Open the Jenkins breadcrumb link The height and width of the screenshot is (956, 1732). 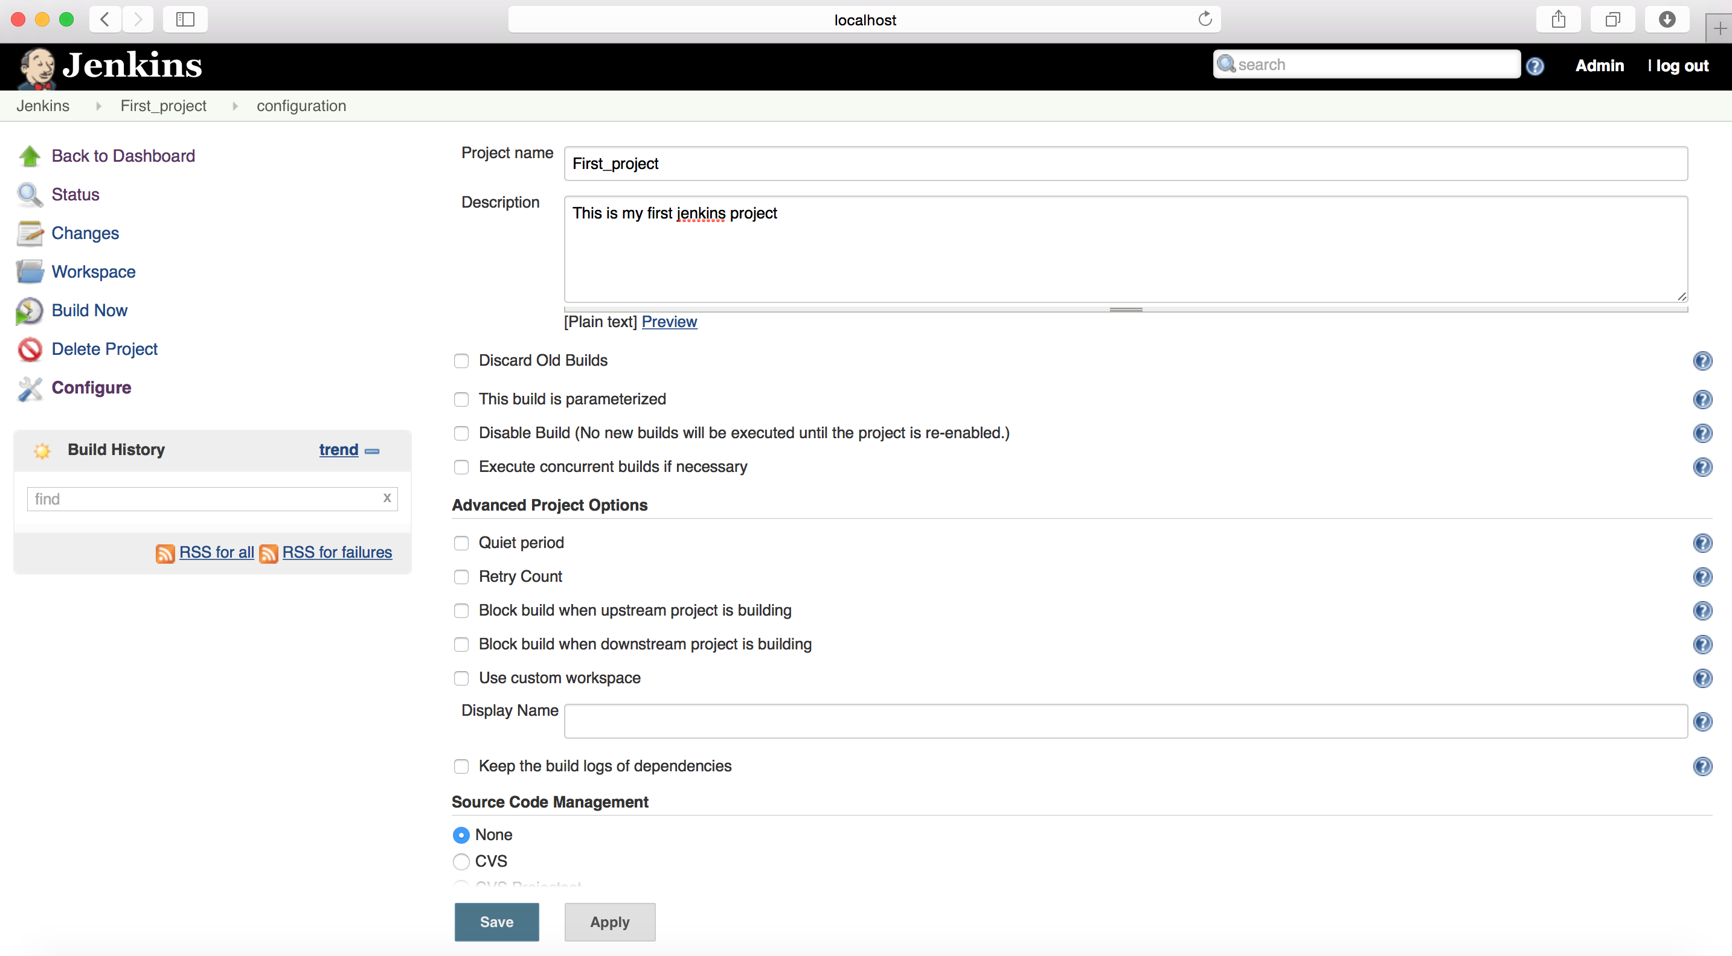pyautogui.click(x=43, y=106)
